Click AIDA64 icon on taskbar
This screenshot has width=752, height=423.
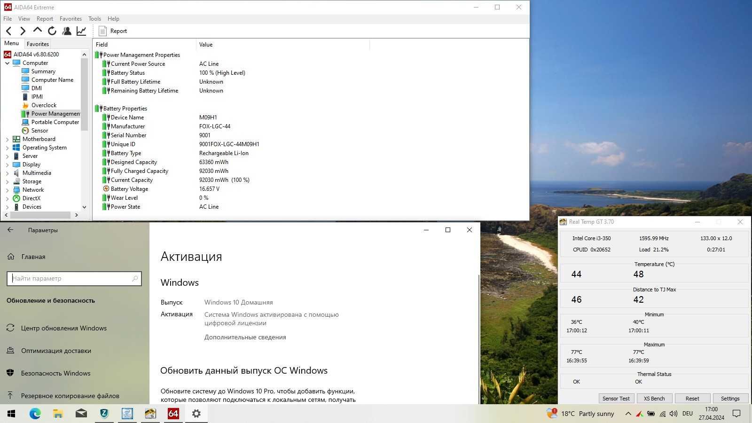coord(173,414)
